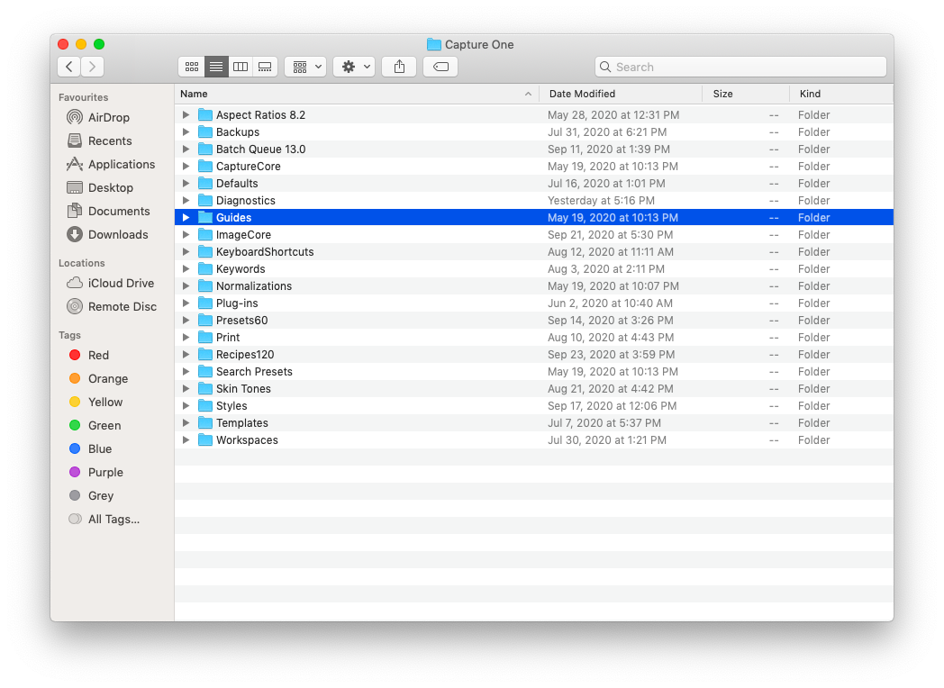Expand the CaptureCore folder
The height and width of the screenshot is (688, 944).
coord(186,166)
